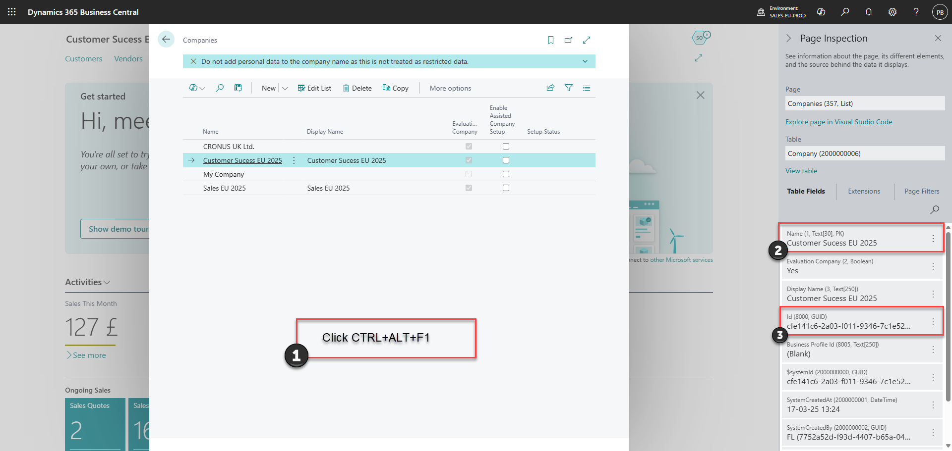Collapse the Page Inspection pane chevron
Screen dimensions: 952x451
pyautogui.click(x=788, y=39)
